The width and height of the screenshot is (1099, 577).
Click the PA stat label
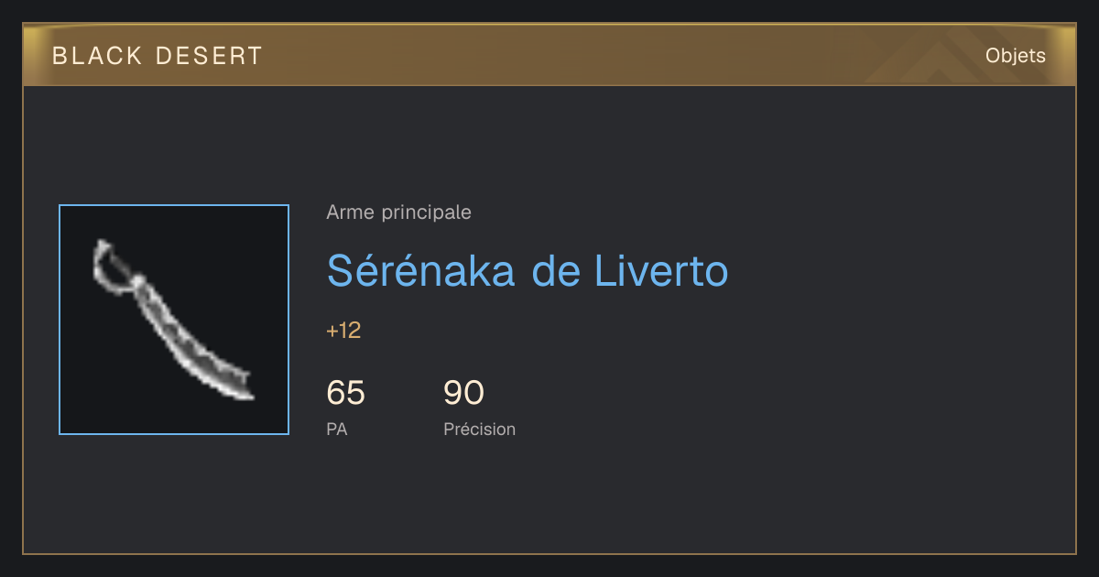point(337,429)
